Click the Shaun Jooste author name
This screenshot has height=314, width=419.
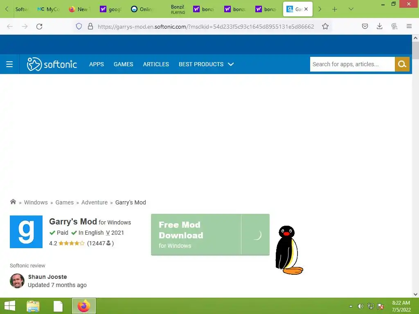(47, 277)
